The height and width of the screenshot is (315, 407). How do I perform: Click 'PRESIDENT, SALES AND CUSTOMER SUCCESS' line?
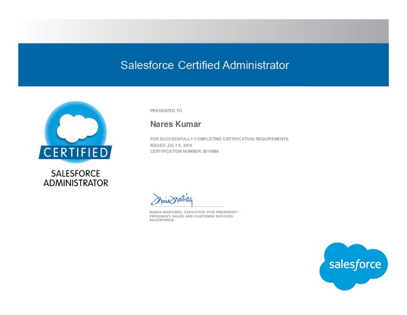coord(191,216)
